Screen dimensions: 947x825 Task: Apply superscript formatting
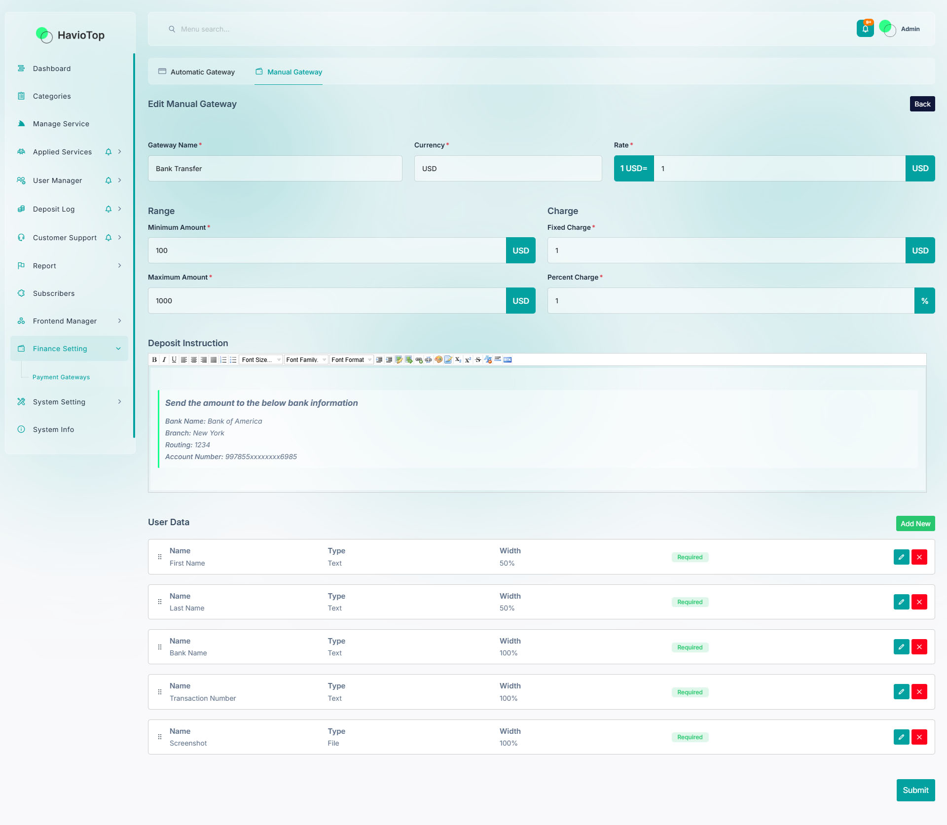[x=468, y=359]
